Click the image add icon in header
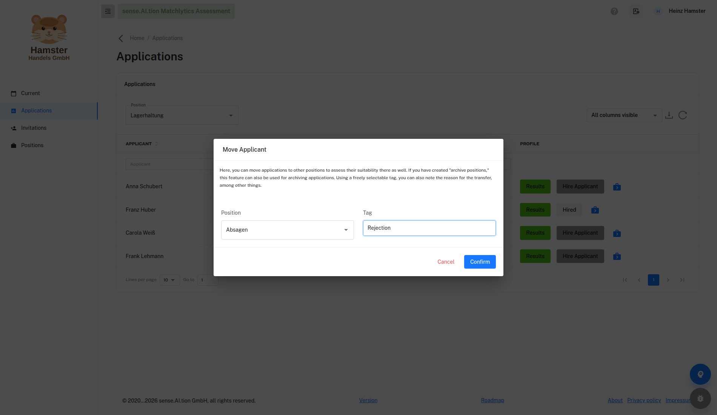Screen dimensions: 717x415 (x=636, y=11)
